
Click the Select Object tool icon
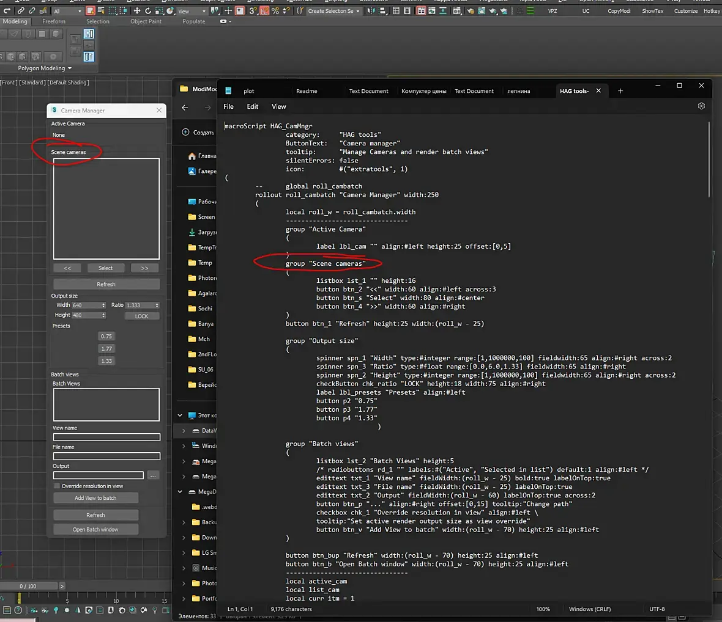(x=91, y=11)
